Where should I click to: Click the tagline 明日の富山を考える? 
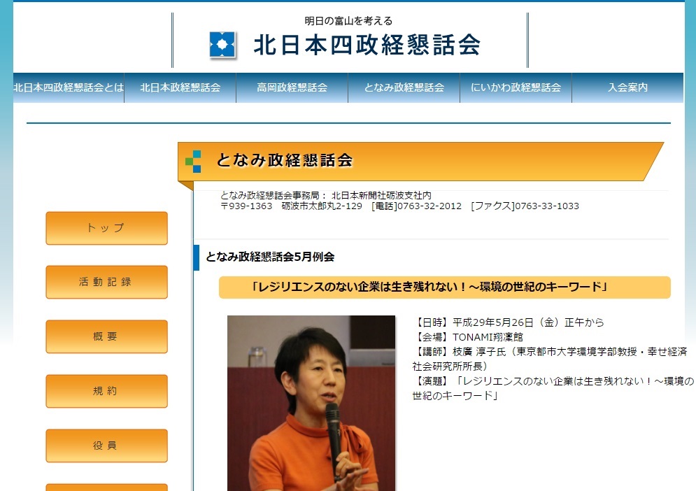pyautogui.click(x=348, y=21)
